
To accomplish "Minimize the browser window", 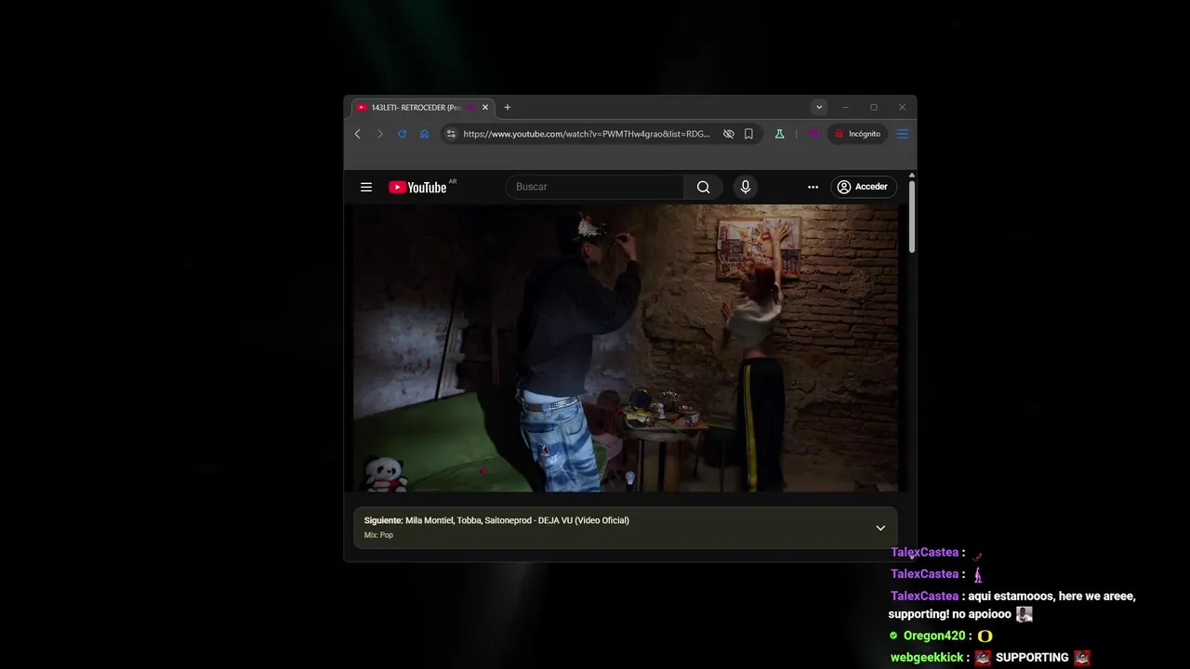I will point(845,108).
